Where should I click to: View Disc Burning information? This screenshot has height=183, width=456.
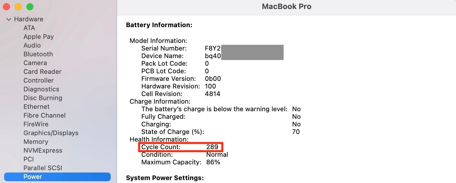coord(43,98)
